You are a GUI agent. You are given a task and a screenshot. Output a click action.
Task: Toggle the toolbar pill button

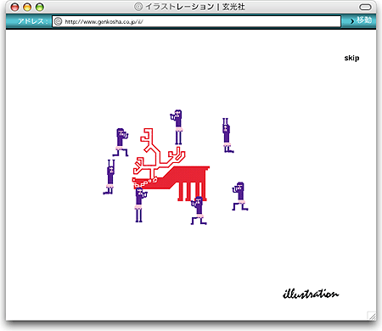coord(365,7)
